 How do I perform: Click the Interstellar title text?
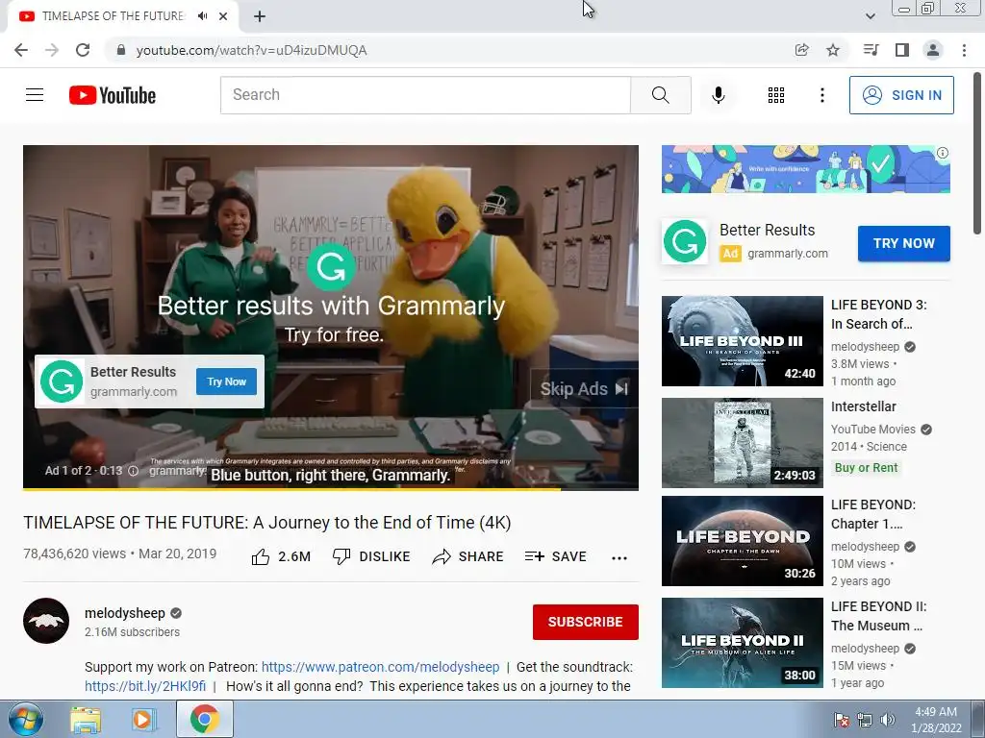click(x=863, y=406)
